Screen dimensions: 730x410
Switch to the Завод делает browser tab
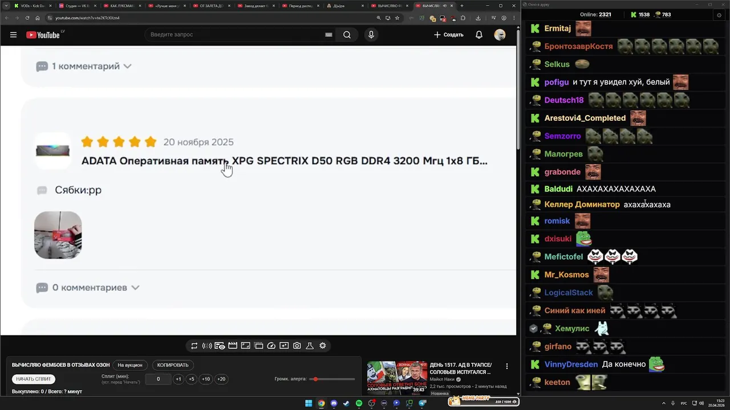(256, 6)
